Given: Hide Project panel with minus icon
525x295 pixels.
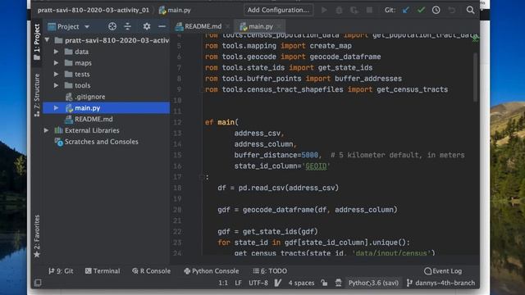Looking at the screenshot, I should tap(162, 26).
